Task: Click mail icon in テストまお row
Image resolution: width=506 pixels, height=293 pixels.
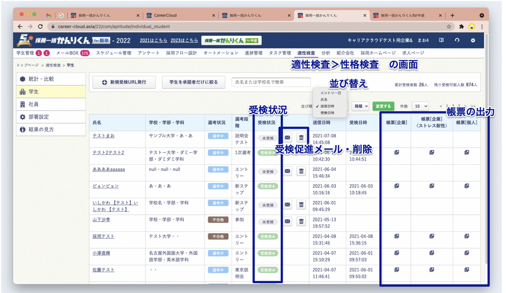Action: tap(287, 138)
